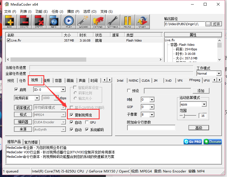Click properties panel scroll-down arrow

[x=219, y=59]
